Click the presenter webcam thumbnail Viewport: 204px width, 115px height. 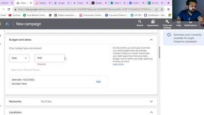(188, 11)
